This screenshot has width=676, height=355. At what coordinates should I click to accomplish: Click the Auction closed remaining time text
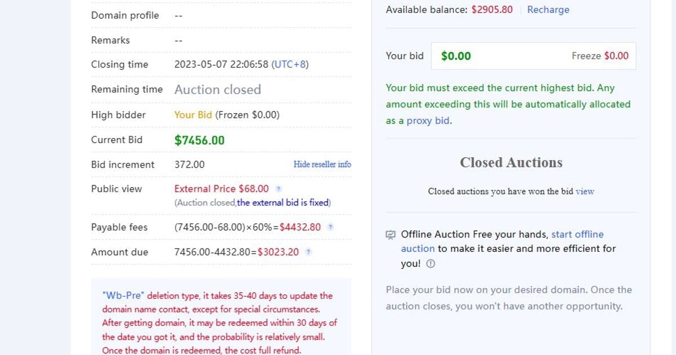pos(217,89)
